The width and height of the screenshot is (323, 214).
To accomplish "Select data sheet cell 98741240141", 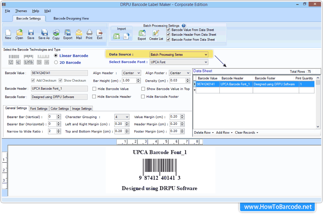I will (x=208, y=84).
